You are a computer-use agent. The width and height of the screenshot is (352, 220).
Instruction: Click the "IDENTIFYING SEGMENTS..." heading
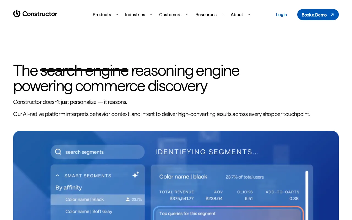click(x=207, y=152)
